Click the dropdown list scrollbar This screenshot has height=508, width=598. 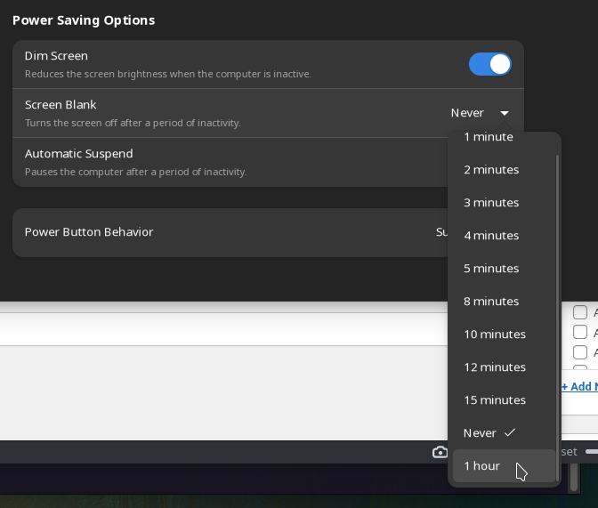[558, 318]
